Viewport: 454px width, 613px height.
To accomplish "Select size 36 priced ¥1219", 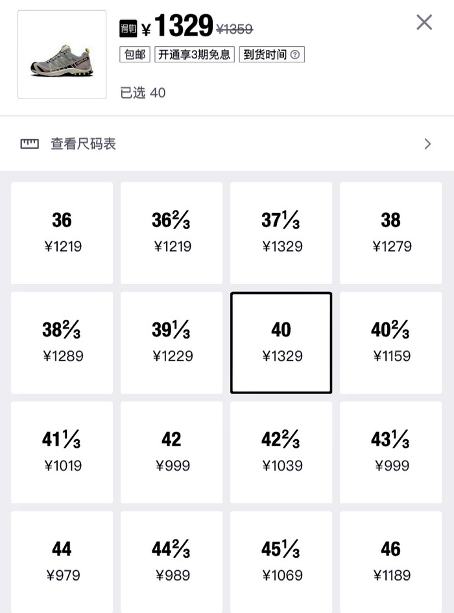I will 61,232.
